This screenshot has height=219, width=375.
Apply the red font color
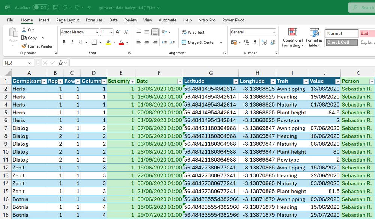[x=121, y=42]
